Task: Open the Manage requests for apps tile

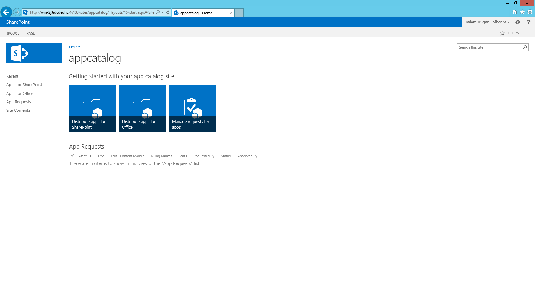Action: 192,109
